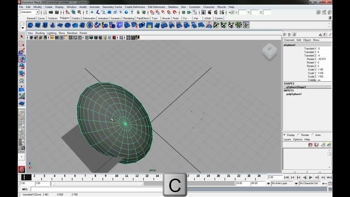Click the MEL command line input
The width and height of the screenshot is (350, 197).
[x=97, y=189]
